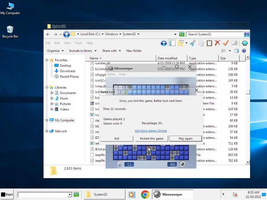The image size is (267, 200).
Task: Click the change view icon
Action: [x=223, y=51]
